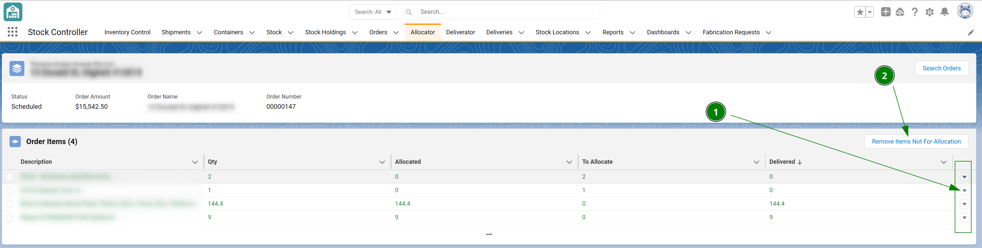Expand the Stock Holdings tab chevron

[355, 33]
